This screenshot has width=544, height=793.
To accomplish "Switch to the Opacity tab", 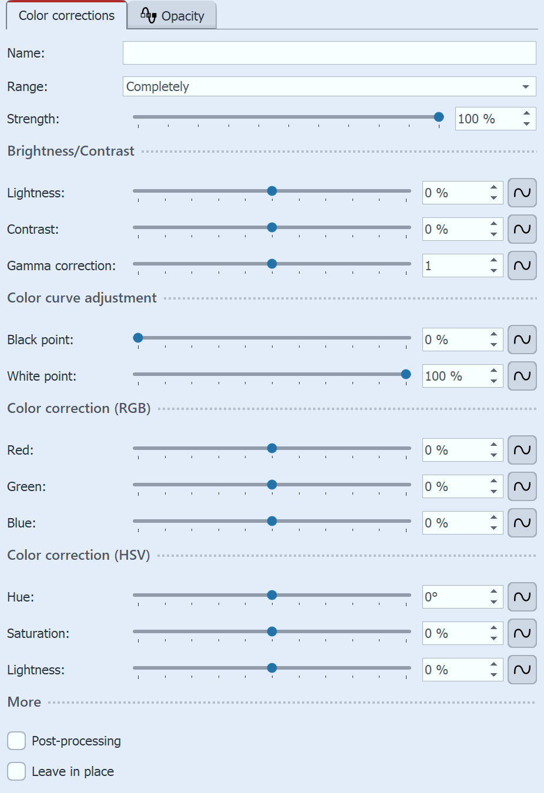I will [x=171, y=16].
